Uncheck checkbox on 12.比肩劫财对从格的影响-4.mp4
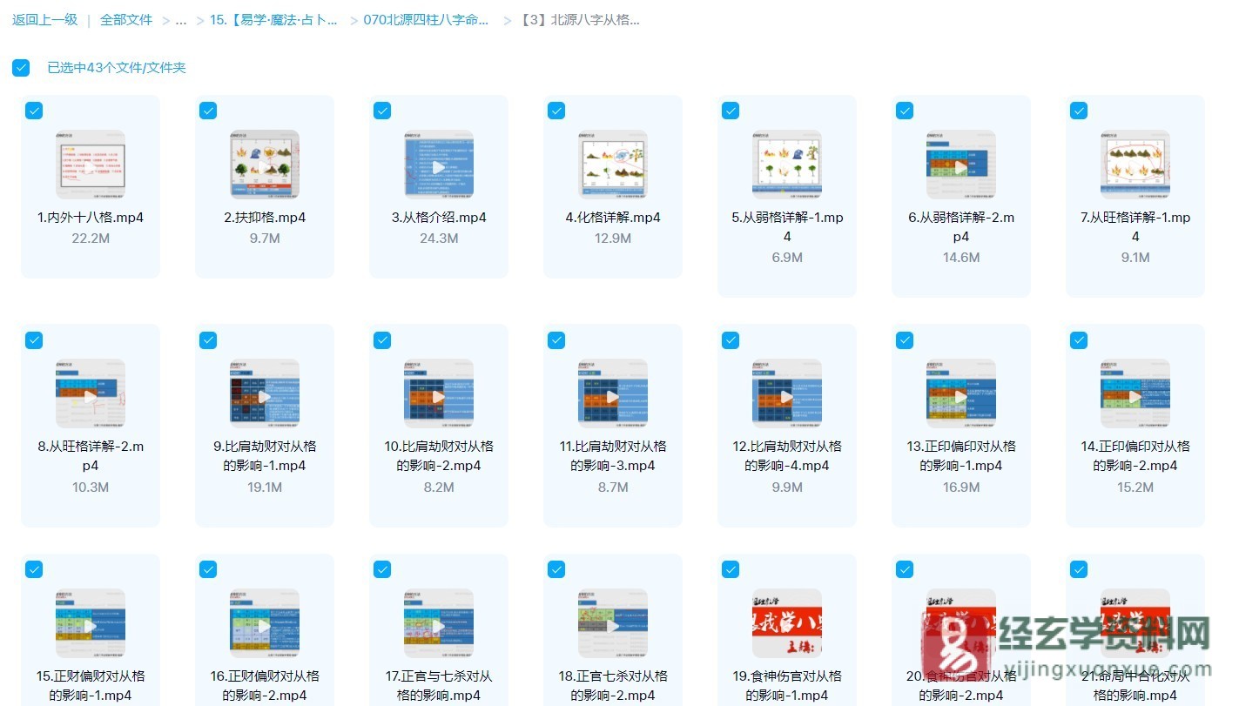The image size is (1239, 706). [731, 340]
